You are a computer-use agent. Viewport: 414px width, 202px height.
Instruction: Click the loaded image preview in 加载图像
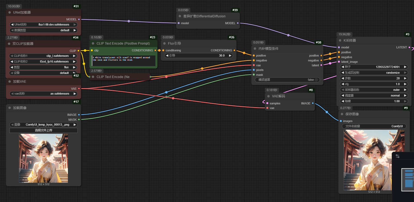click(43, 158)
